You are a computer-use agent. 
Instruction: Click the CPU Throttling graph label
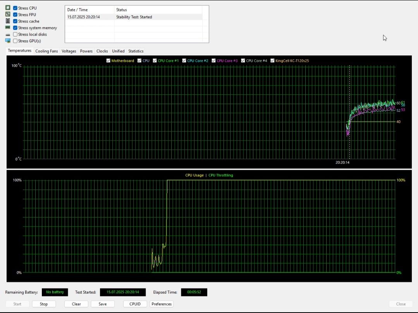pyautogui.click(x=221, y=175)
